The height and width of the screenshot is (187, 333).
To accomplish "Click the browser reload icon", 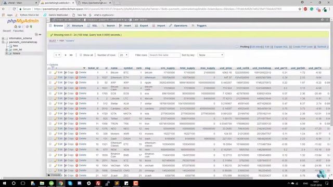I will 14,9.
